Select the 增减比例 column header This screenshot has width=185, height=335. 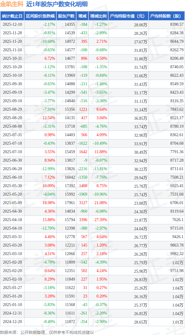[98, 16]
